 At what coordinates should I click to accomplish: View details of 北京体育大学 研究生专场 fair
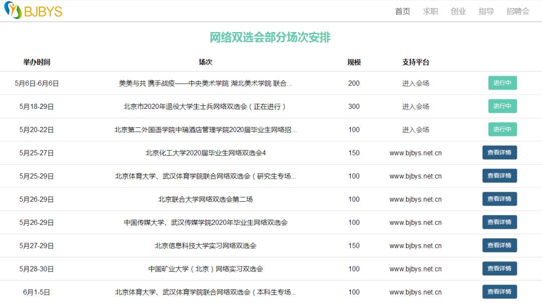pos(499,176)
